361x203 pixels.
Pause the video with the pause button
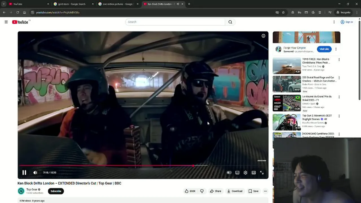(x=24, y=173)
